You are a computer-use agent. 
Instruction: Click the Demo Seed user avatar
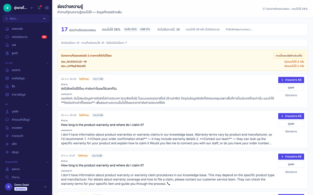point(9,187)
